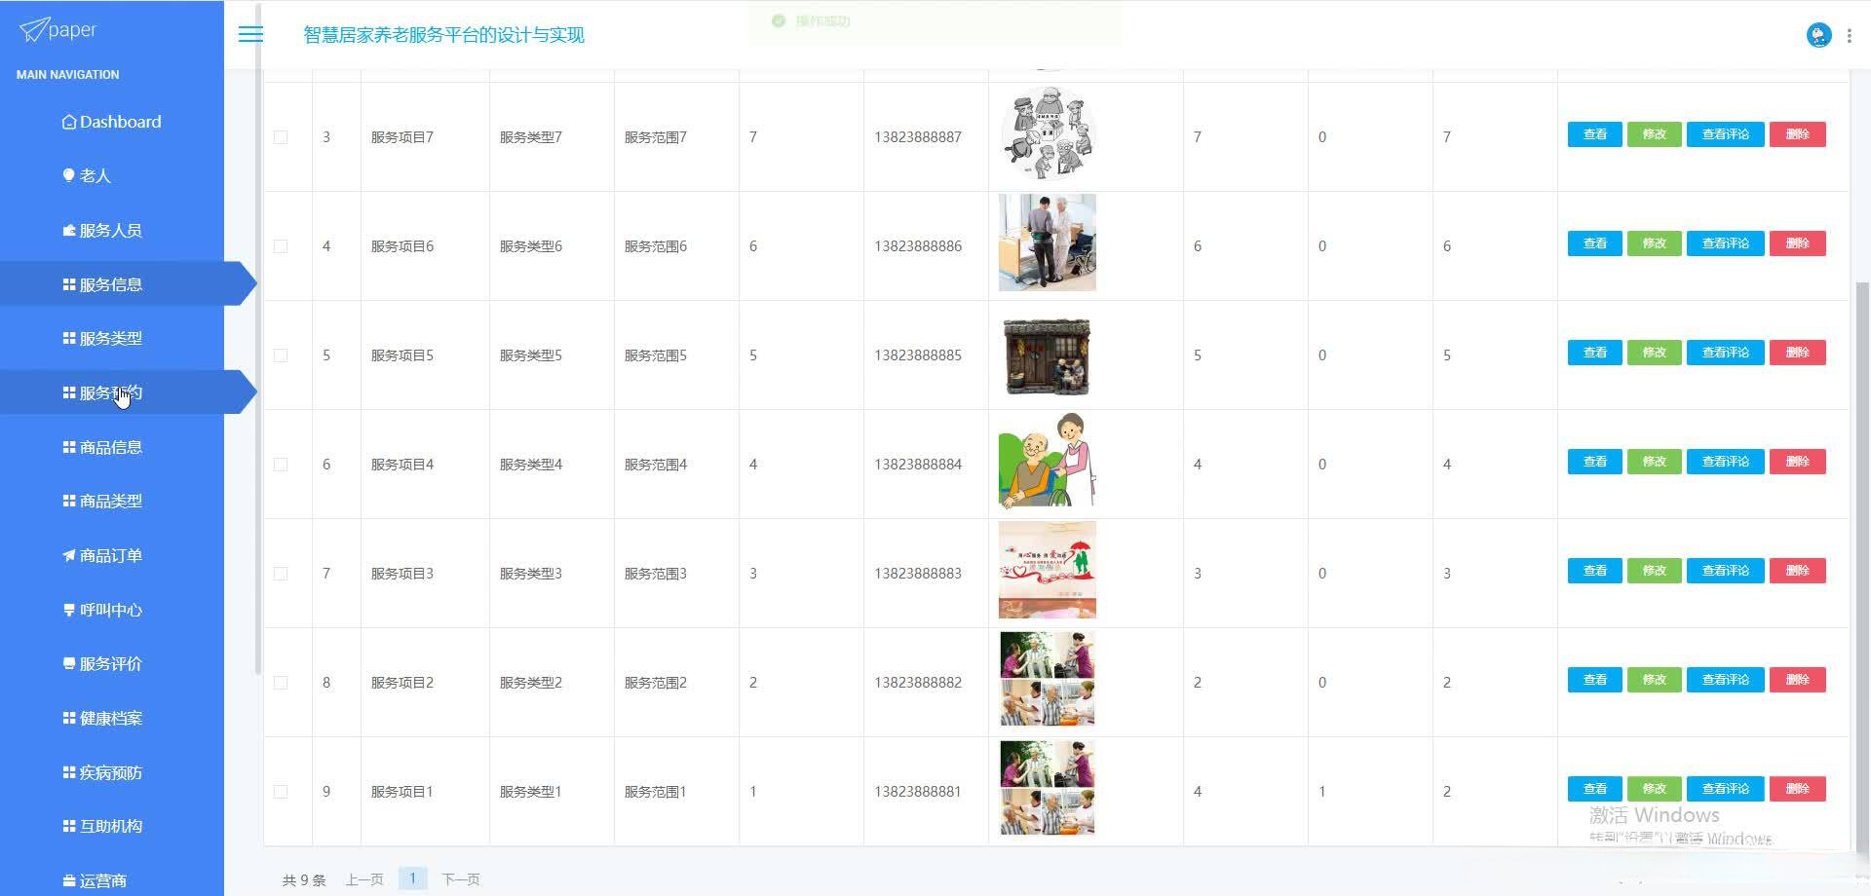Click the 健康档案 grid icon

pyautogui.click(x=69, y=718)
